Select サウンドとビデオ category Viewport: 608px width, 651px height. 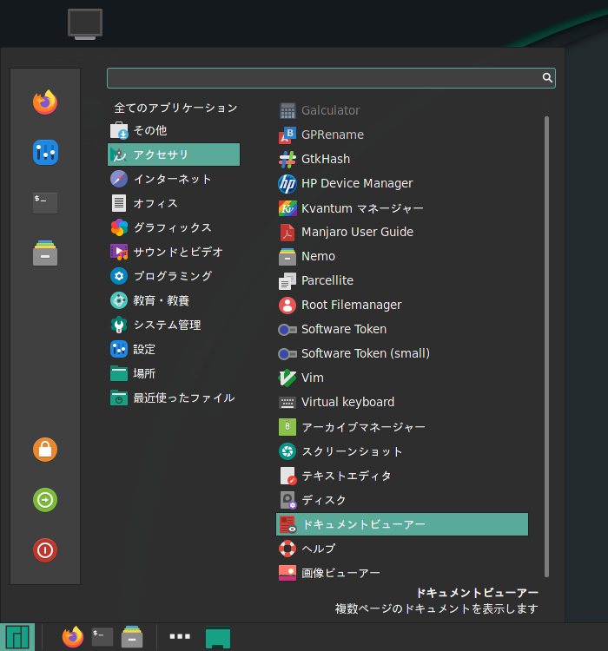click(174, 252)
